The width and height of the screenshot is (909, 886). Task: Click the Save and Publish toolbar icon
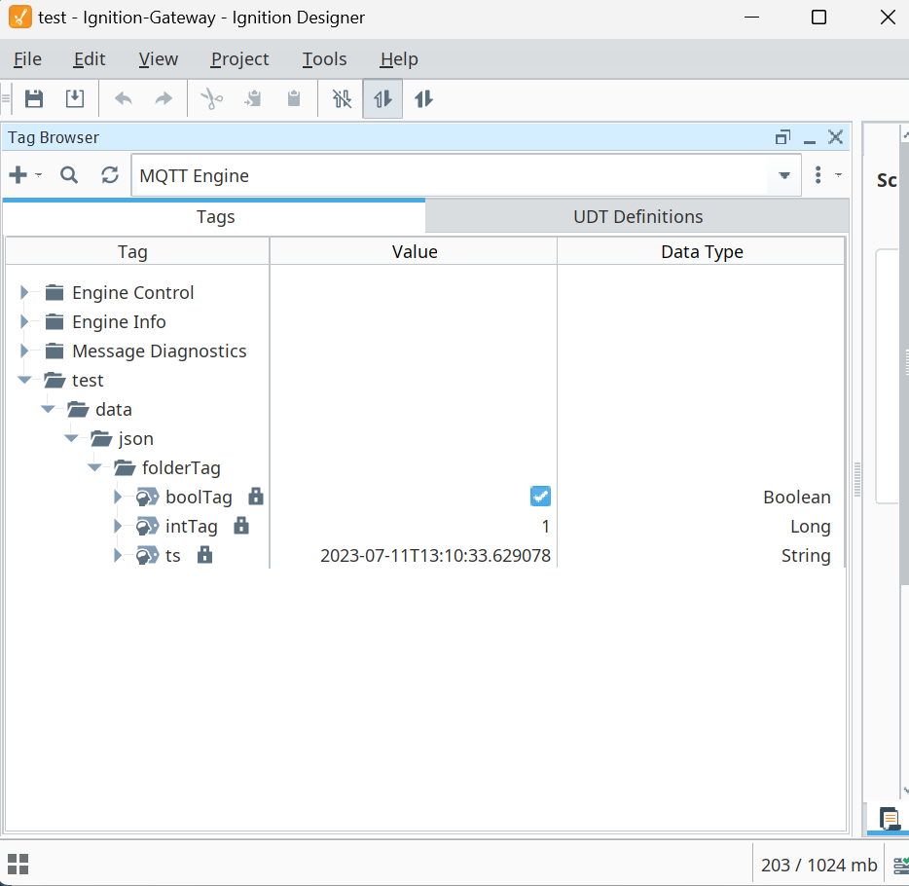pyautogui.click(x=75, y=98)
